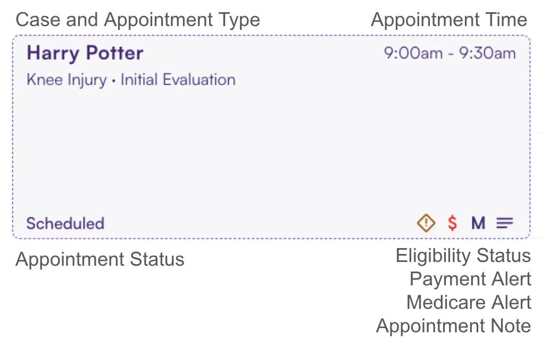
Task: Click the Medicare Alert caption text
Action: click(469, 302)
